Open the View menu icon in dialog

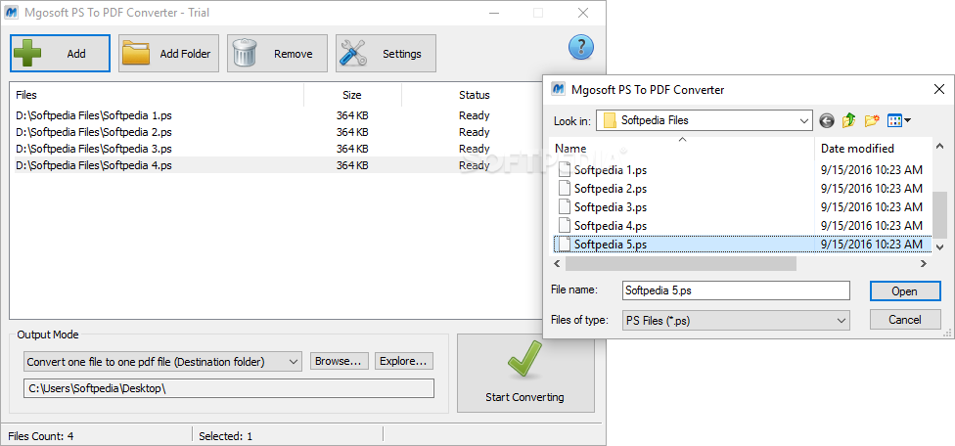point(898,120)
